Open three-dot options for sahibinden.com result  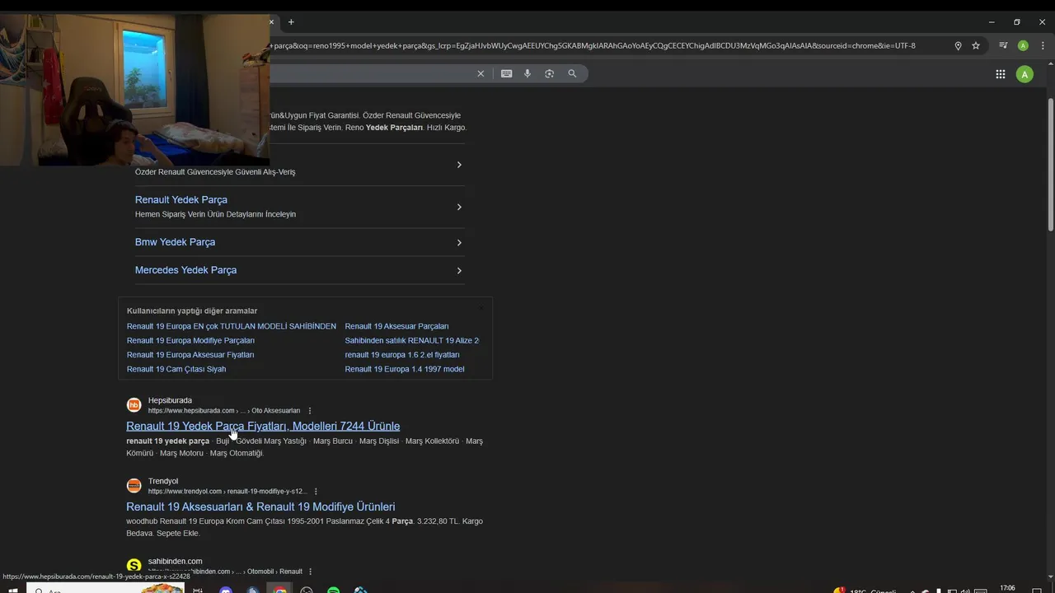pyautogui.click(x=311, y=572)
